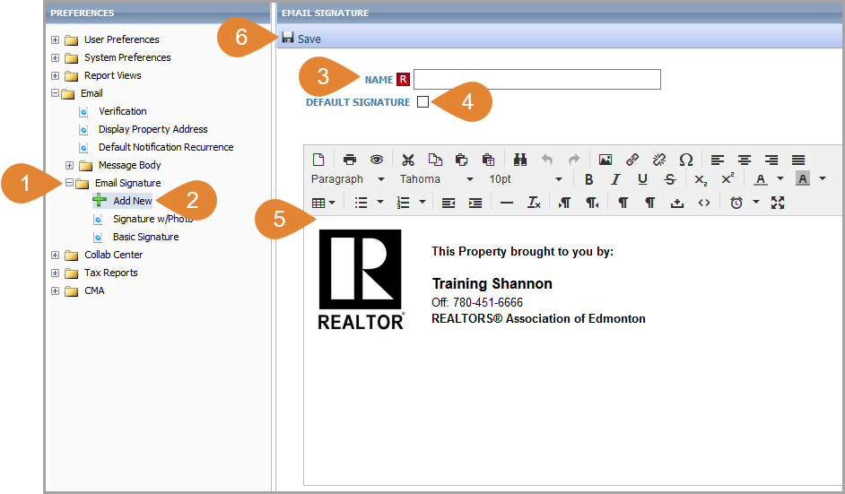The image size is (845, 494).
Task: Open the Signature w/Photo item
Action: pyautogui.click(x=153, y=219)
